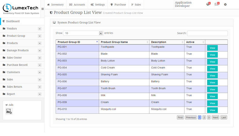Open the Accounts top menu

coord(77,5)
